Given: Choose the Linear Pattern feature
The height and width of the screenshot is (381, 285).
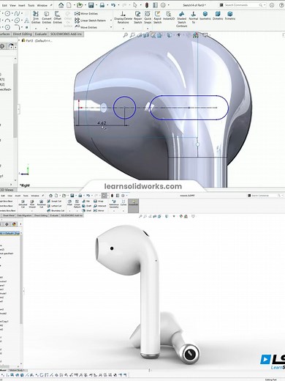Looking at the screenshot, I should tap(77, 204).
